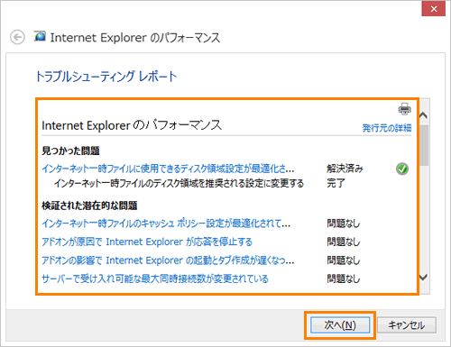Click the 完了 status text
This screenshot has width=451, height=347.
coord(336,183)
